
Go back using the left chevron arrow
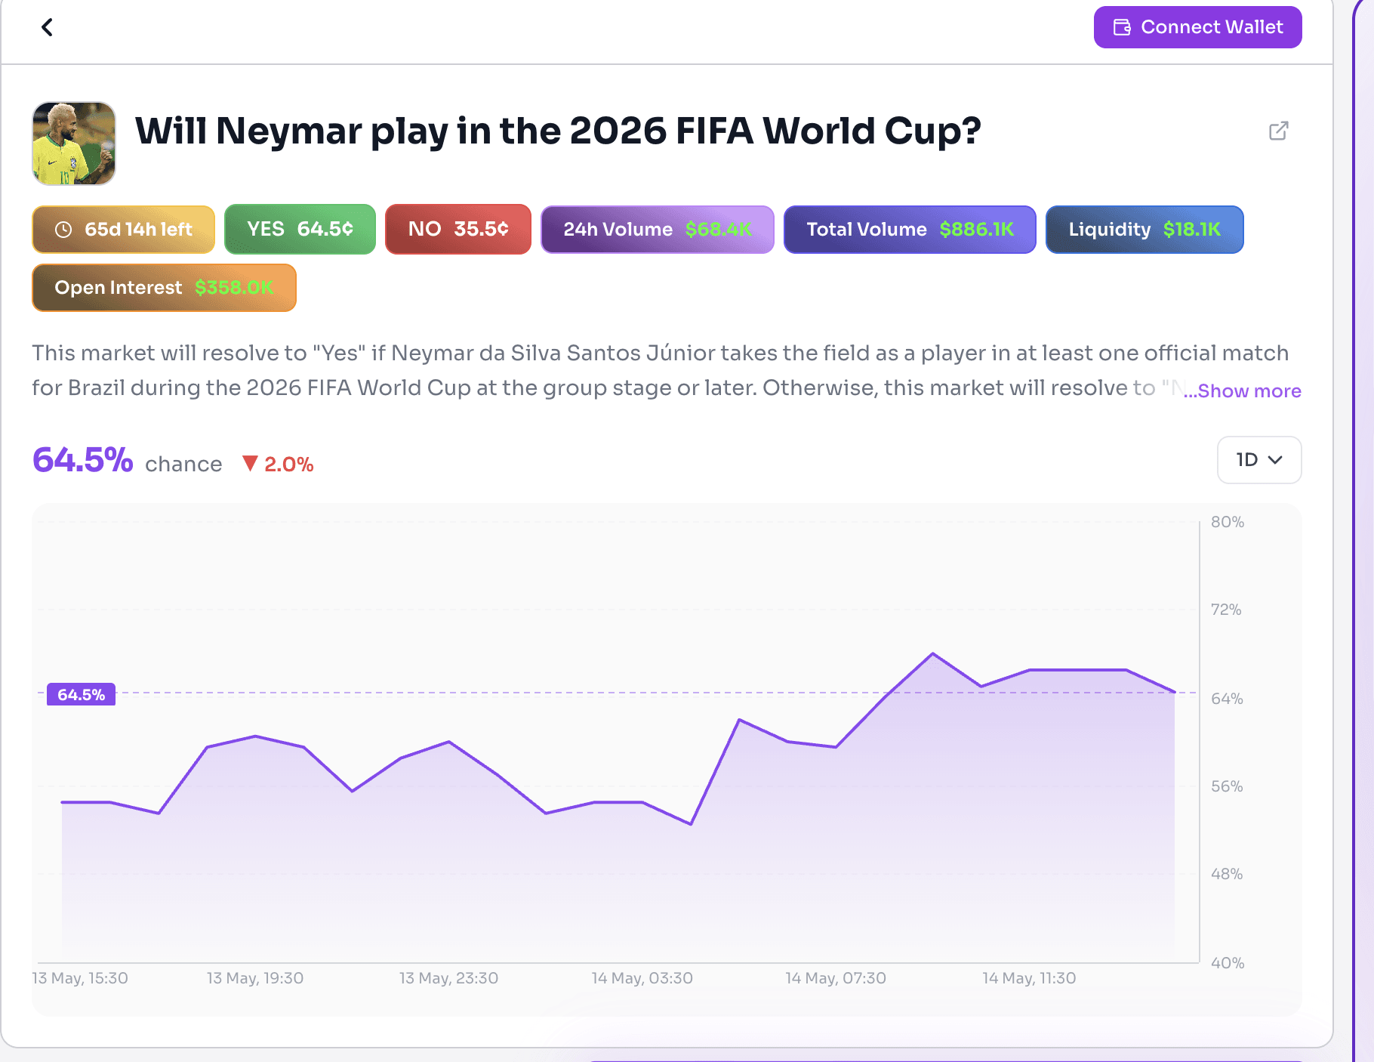pyautogui.click(x=47, y=27)
